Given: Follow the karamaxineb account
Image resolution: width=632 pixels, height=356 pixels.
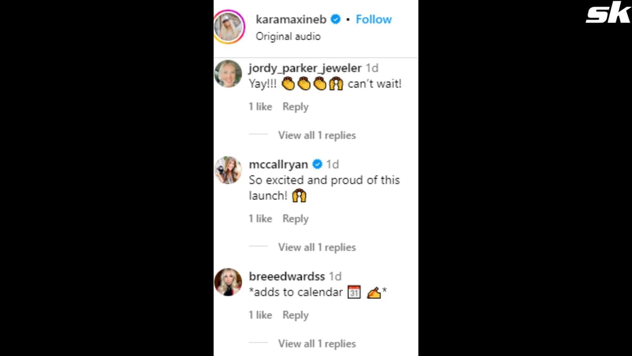Looking at the screenshot, I should point(373,20).
